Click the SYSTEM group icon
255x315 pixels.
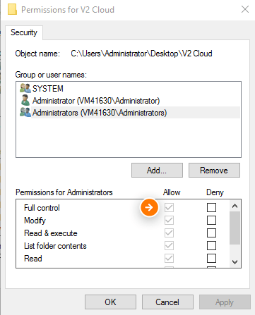tap(25, 88)
